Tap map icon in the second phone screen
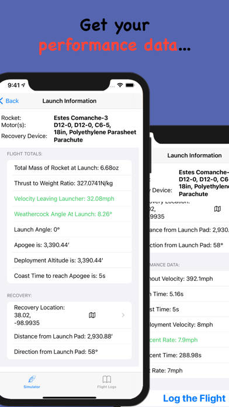This screenshot has height=407, width=229. (x=217, y=209)
